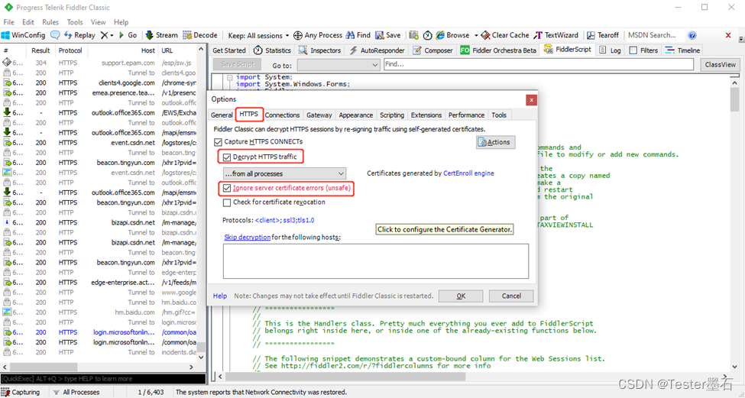
Task: Click the Skip decryption link
Action: click(247, 237)
